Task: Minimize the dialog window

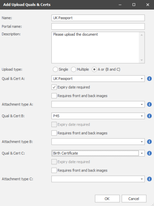Action: click(x=120, y=5)
